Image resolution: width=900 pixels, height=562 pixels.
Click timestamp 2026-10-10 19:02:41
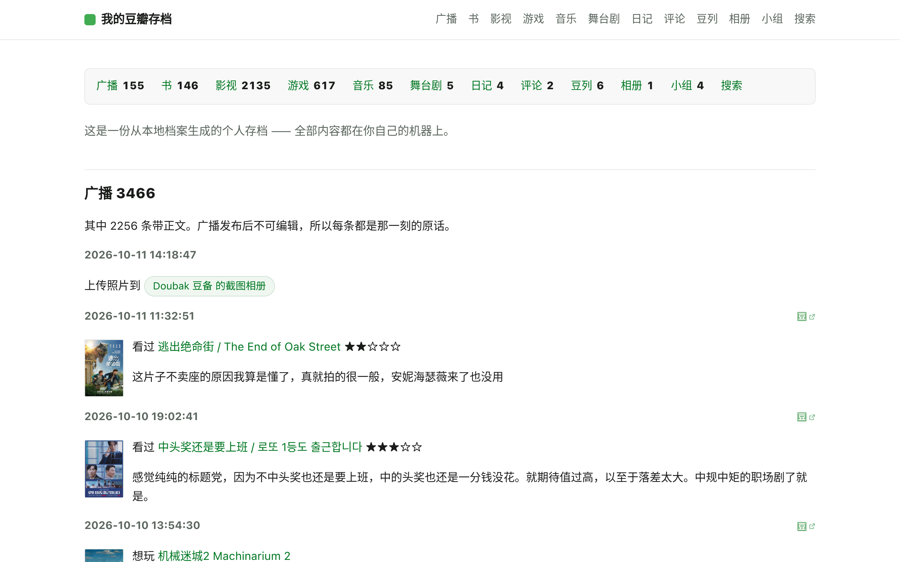click(141, 416)
